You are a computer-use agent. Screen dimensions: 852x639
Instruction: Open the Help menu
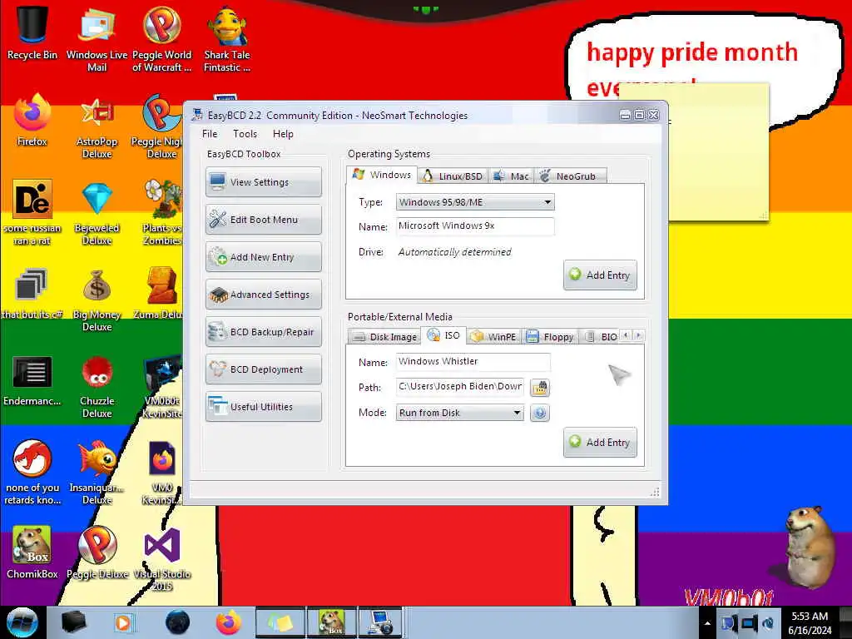coord(283,134)
